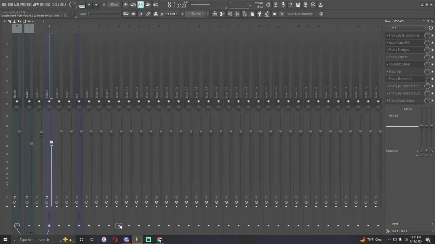This screenshot has height=244, width=435.
Task: Click the VOCALS track volume fader
Action: pos(51,143)
